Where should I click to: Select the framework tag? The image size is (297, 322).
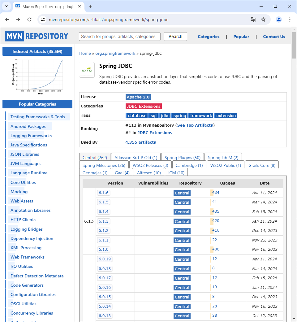pos(201,115)
